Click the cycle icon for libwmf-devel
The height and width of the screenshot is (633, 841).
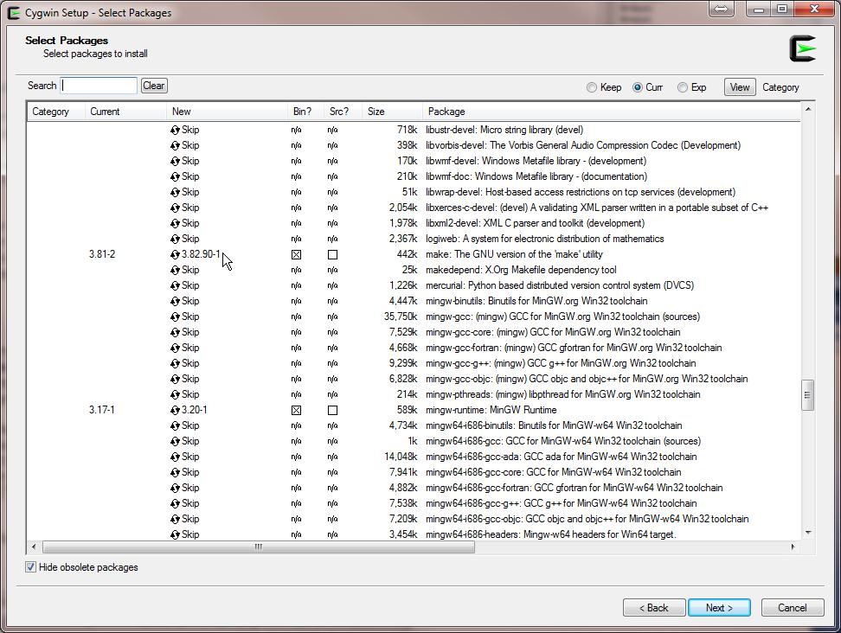[175, 161]
